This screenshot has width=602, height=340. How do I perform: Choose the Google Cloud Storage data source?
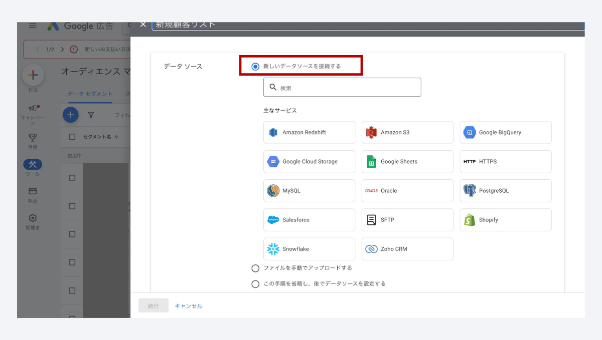309,162
